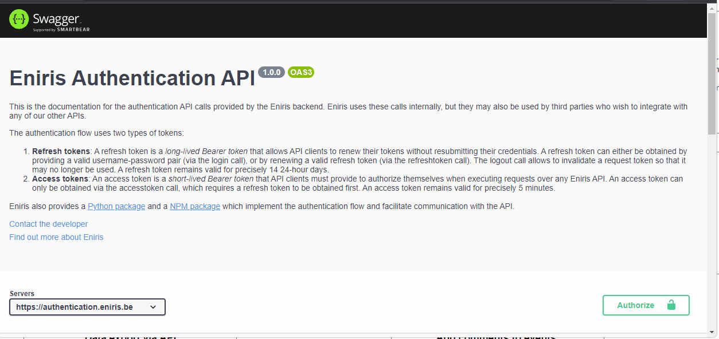Click the Swagger wordmark text
This screenshot has width=719, height=339.
pos(56,19)
